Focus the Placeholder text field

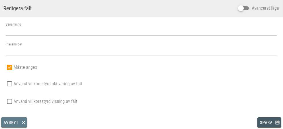pyautogui.click(x=141, y=51)
